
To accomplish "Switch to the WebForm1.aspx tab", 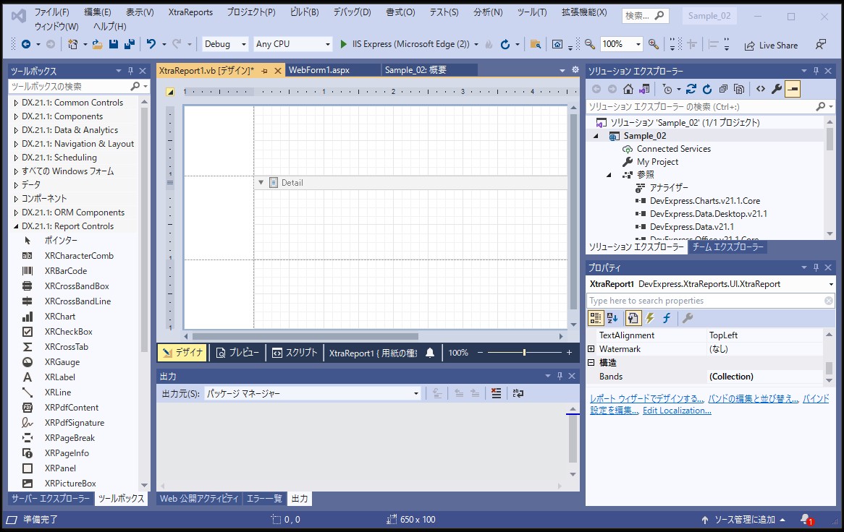I will click(x=319, y=70).
